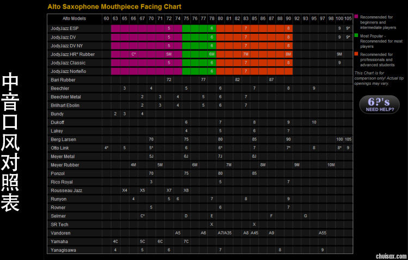Click the 'Lakey' row label
This screenshot has width=408, height=260.
click(x=57, y=131)
